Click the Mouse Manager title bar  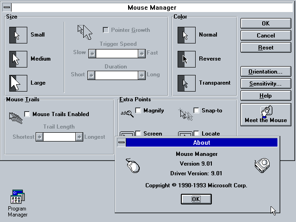(x=152, y=7)
